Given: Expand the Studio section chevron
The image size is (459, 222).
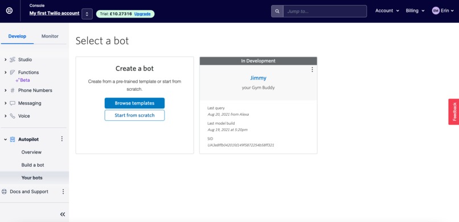Looking at the screenshot, I should (5, 60).
